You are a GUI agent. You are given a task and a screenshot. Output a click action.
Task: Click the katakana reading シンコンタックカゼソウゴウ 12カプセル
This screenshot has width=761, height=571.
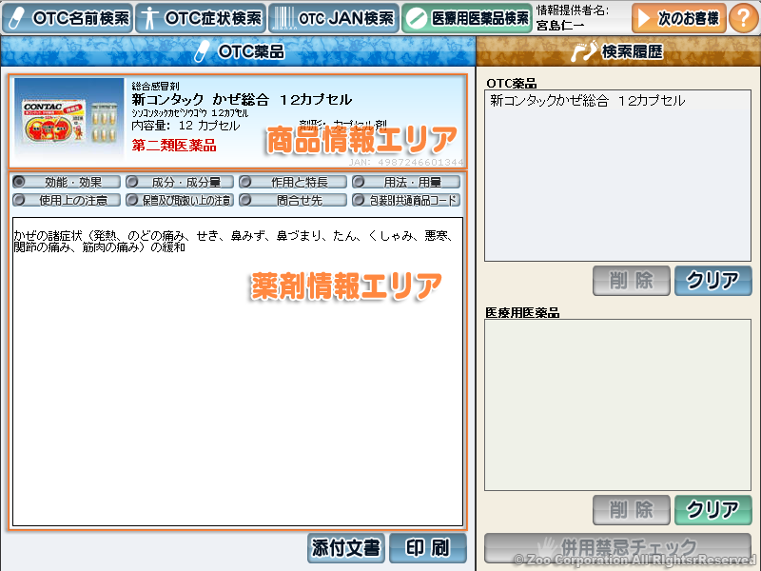pos(189,113)
